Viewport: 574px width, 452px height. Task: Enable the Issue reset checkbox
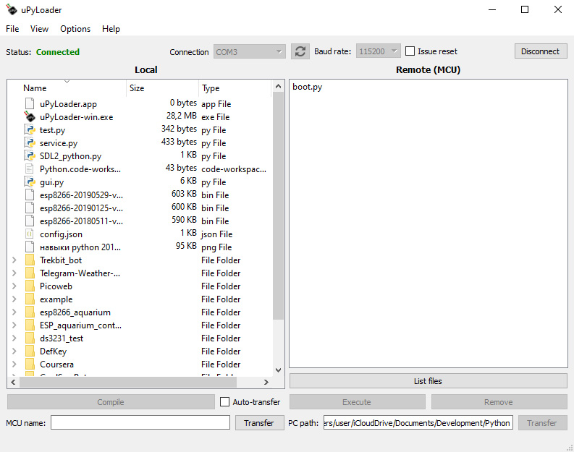point(410,51)
